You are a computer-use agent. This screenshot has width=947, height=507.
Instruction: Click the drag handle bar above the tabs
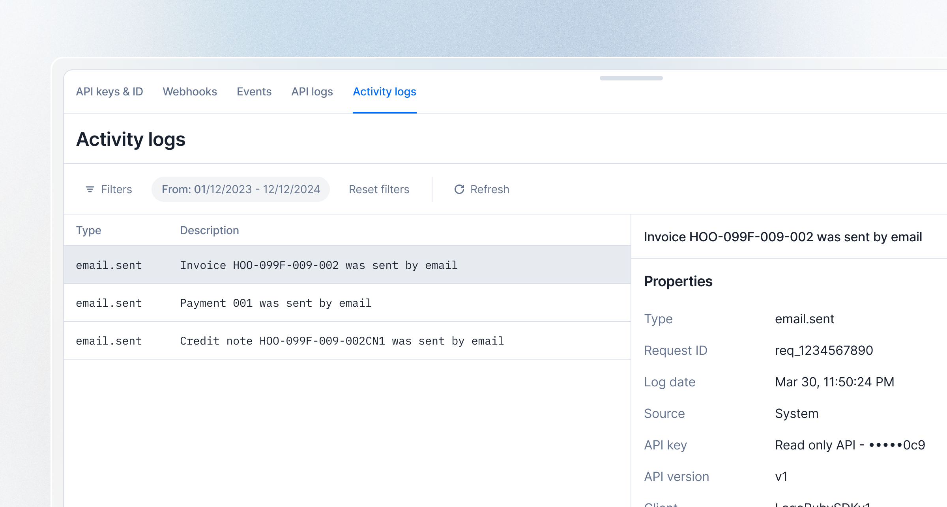tap(631, 78)
